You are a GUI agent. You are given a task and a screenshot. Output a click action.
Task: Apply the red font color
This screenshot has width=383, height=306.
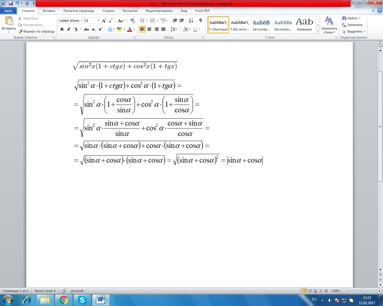tap(130, 29)
